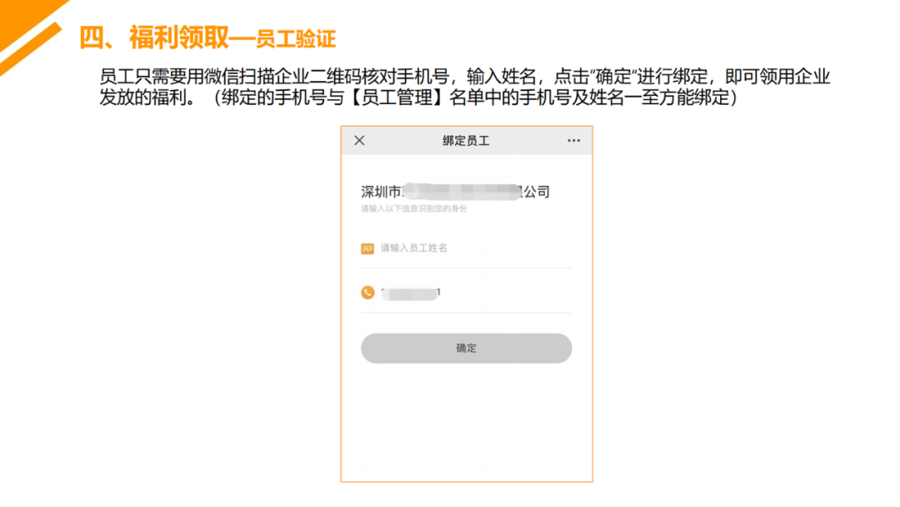Image resolution: width=900 pixels, height=507 pixels.
Task: Click the orange ID card icon
Action: point(367,248)
